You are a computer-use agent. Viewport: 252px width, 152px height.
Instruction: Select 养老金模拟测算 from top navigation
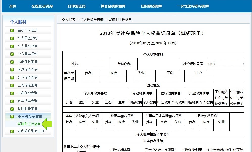click(x=113, y=6)
